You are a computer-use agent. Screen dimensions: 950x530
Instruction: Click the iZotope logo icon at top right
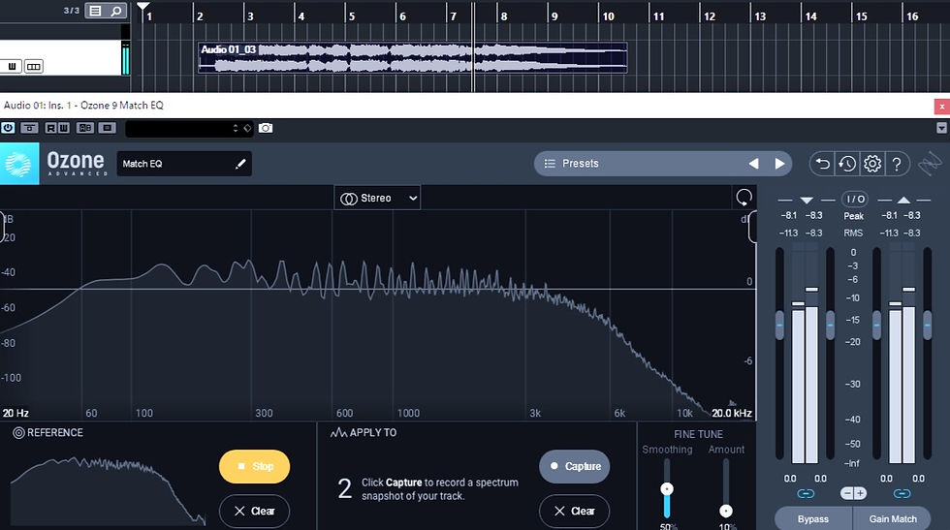pos(930,164)
